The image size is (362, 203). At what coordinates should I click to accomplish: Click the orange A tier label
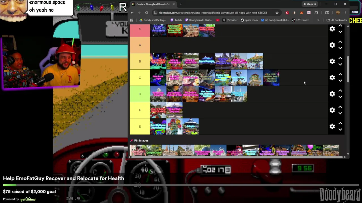tap(140, 45)
